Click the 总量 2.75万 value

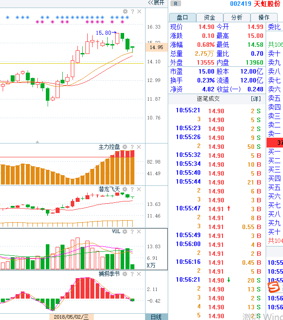(204, 53)
